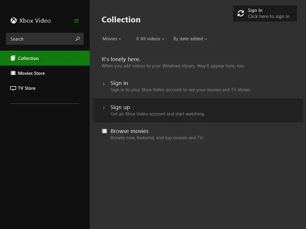The height and width of the screenshot is (229, 306).
Task: Open the By date added sort dropdown
Action: point(190,39)
